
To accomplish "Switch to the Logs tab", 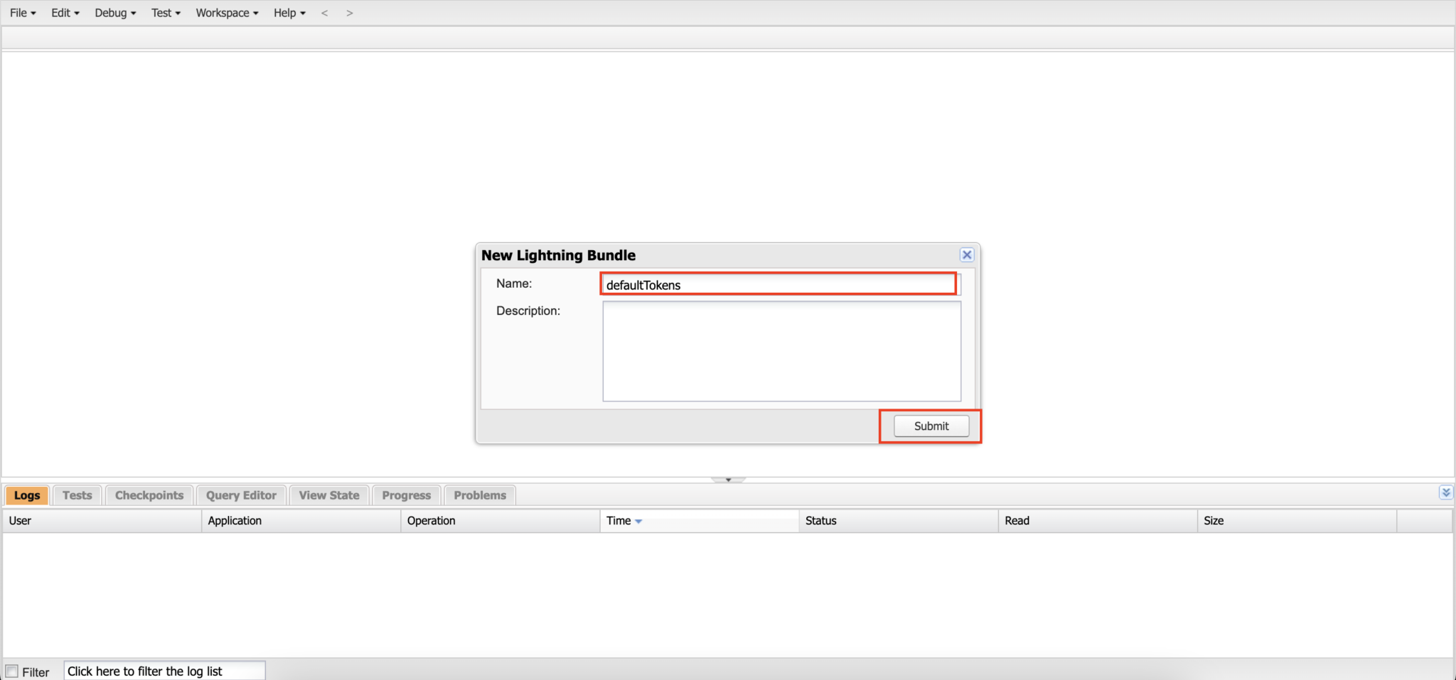I will pos(27,495).
